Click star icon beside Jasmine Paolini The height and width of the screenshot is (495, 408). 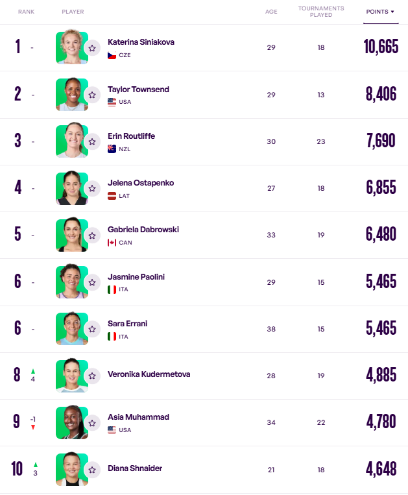[x=92, y=282]
